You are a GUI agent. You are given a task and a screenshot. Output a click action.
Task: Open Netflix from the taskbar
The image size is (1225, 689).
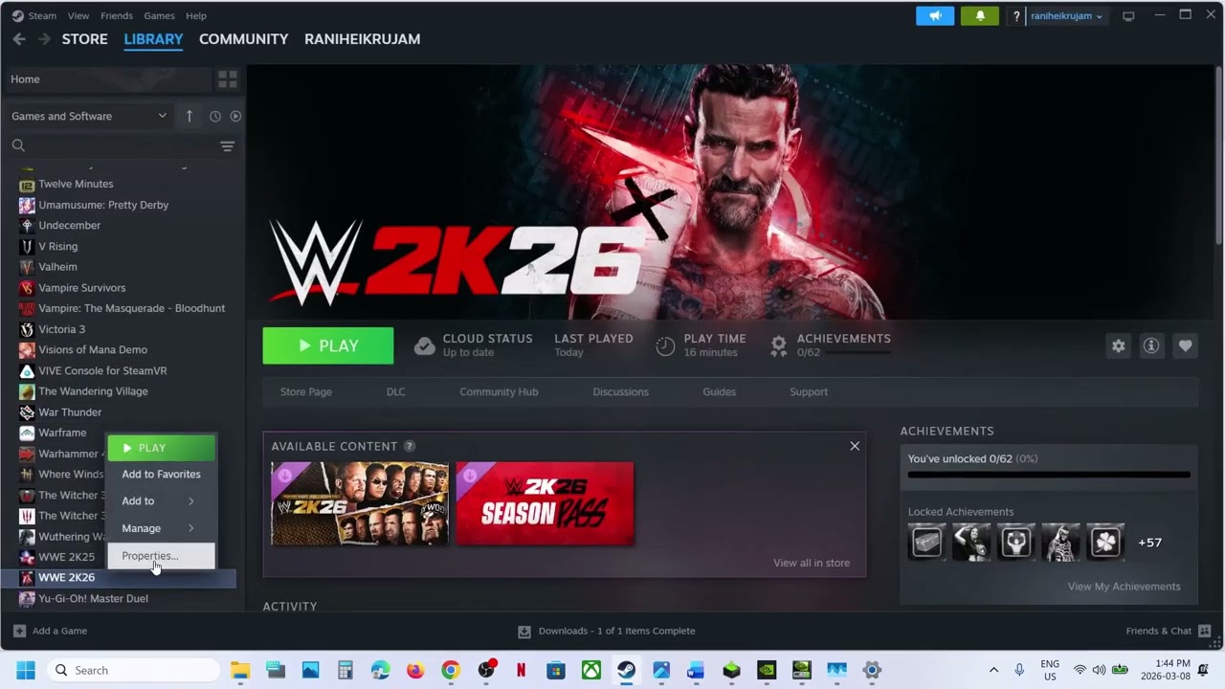coord(521,670)
